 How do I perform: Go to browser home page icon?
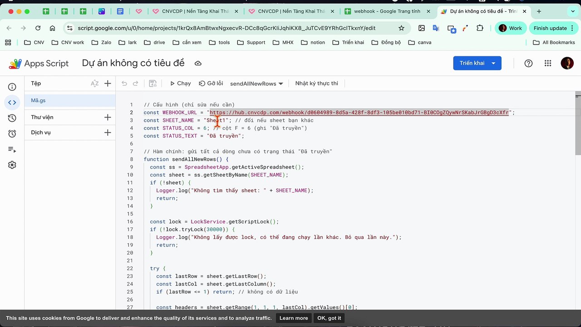coord(53,28)
